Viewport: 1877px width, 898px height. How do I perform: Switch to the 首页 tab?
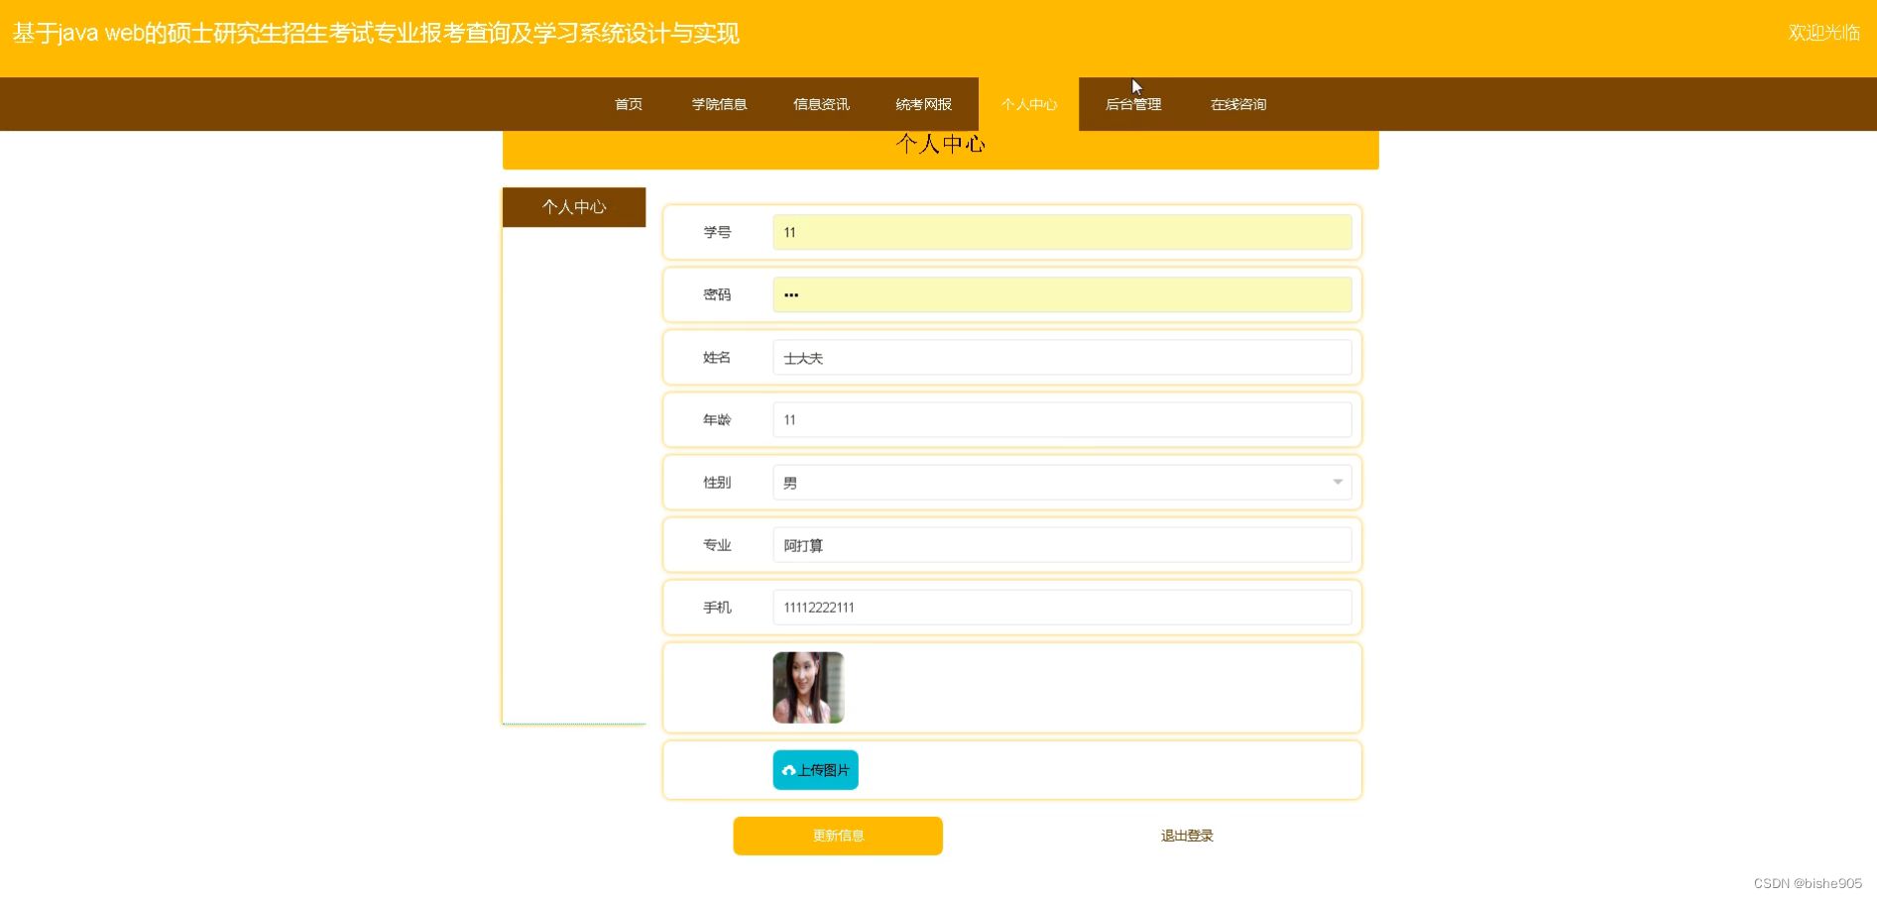(x=628, y=104)
